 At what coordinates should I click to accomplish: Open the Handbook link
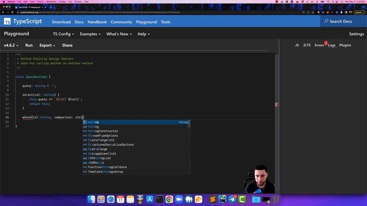coord(97,22)
